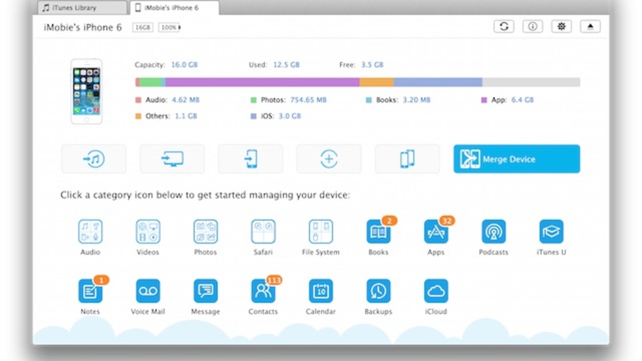Screen dimensions: 642x361
Task: Select the iMobie's iPhone 6 tab
Action: pyautogui.click(x=175, y=7)
